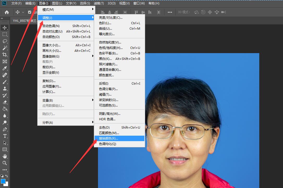Expand the 分析(A) submenu
Screen dimensions: 283x188
click(66, 122)
